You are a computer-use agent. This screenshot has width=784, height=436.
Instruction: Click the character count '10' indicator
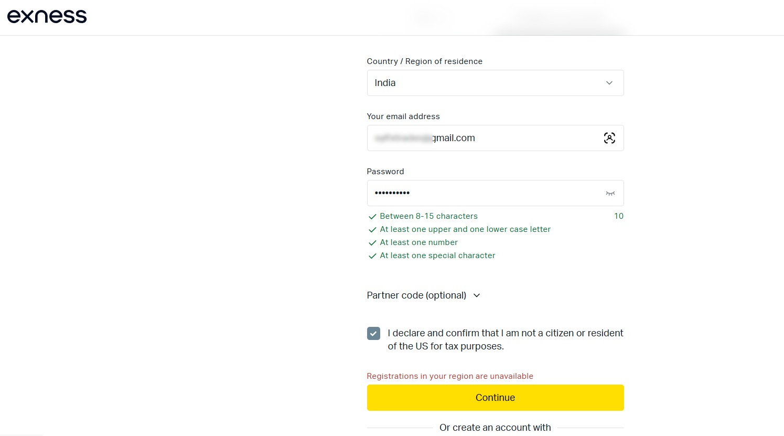(618, 216)
